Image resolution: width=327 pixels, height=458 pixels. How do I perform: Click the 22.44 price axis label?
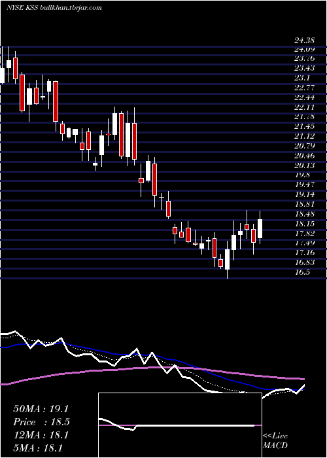tap(304, 97)
